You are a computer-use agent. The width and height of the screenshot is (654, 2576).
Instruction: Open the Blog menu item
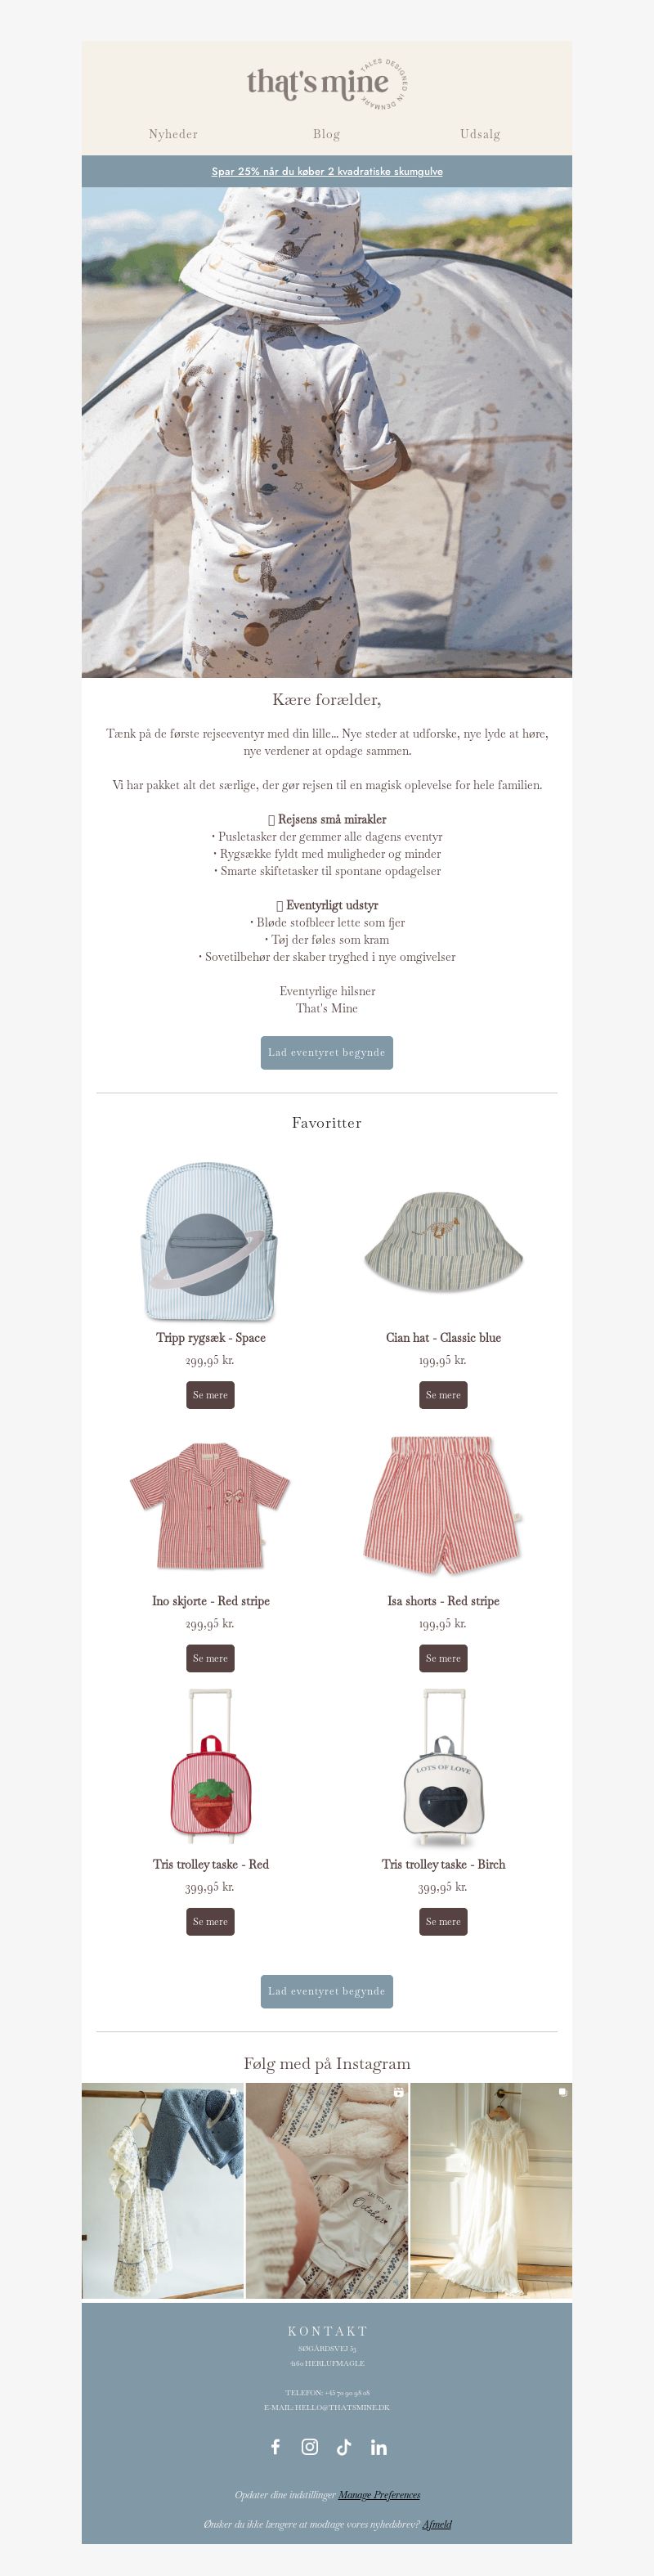coord(326,134)
